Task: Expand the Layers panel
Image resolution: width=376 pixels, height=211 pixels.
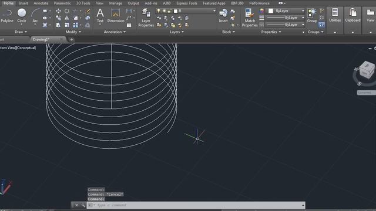Action: 177,32
